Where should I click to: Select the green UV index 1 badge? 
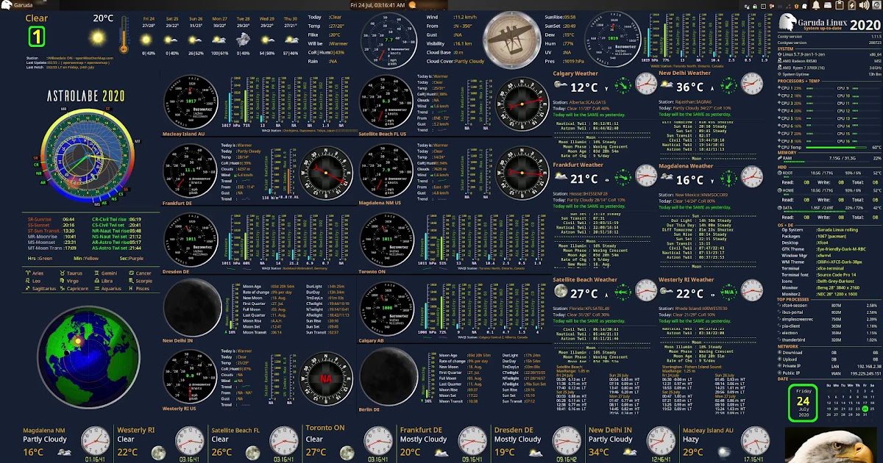37,37
